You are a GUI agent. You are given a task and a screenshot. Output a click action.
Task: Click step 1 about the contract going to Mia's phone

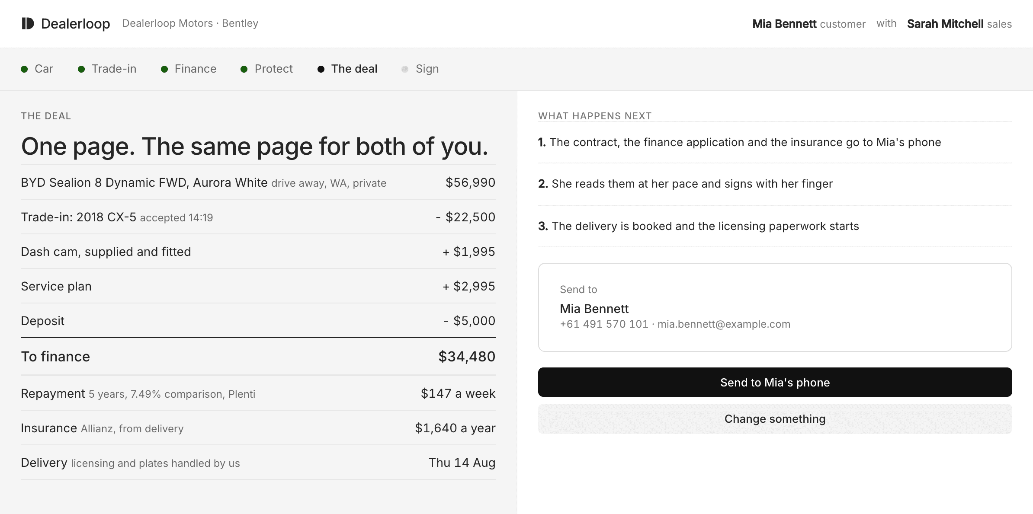click(775, 142)
